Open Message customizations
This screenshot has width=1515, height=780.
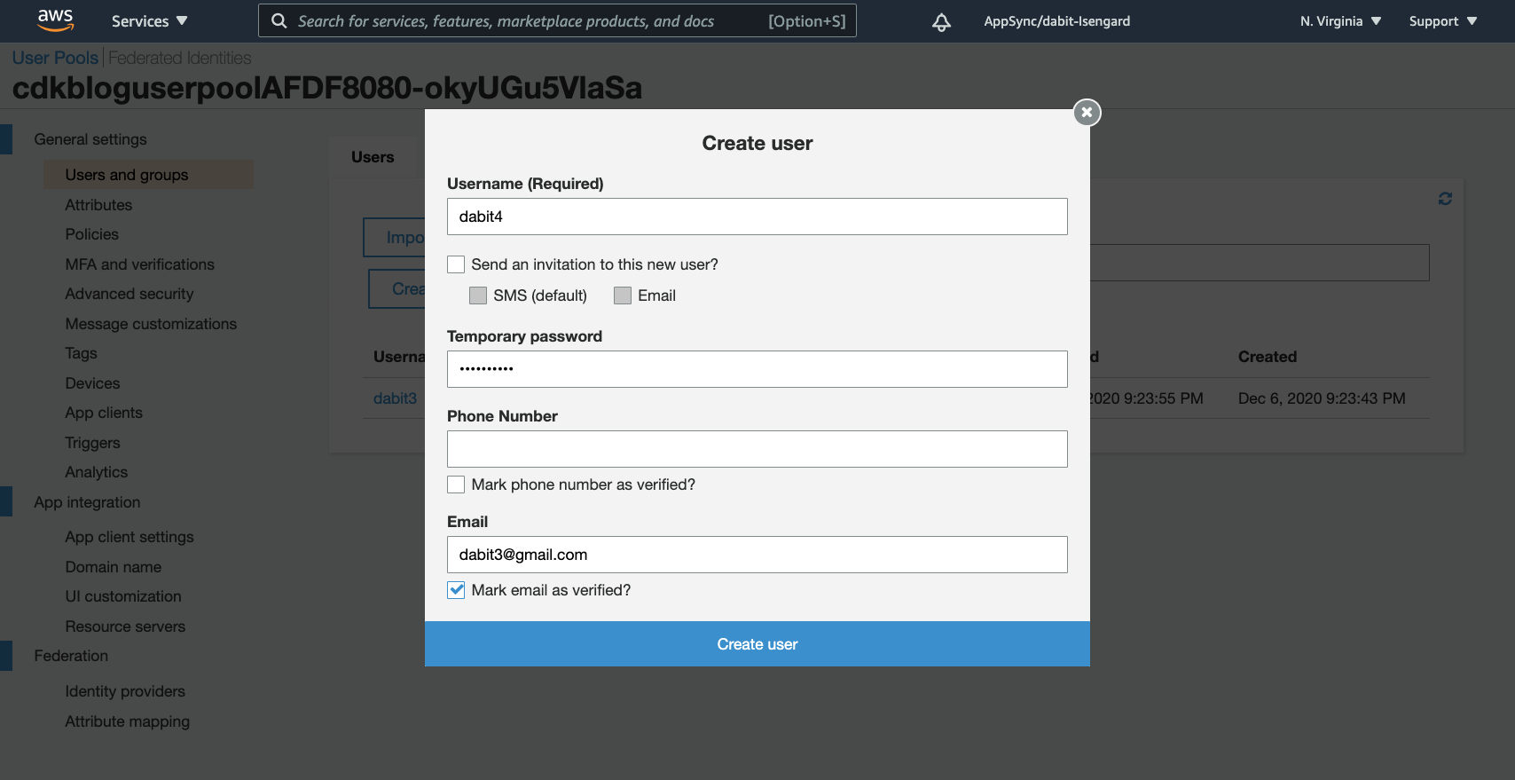pyautogui.click(x=151, y=324)
